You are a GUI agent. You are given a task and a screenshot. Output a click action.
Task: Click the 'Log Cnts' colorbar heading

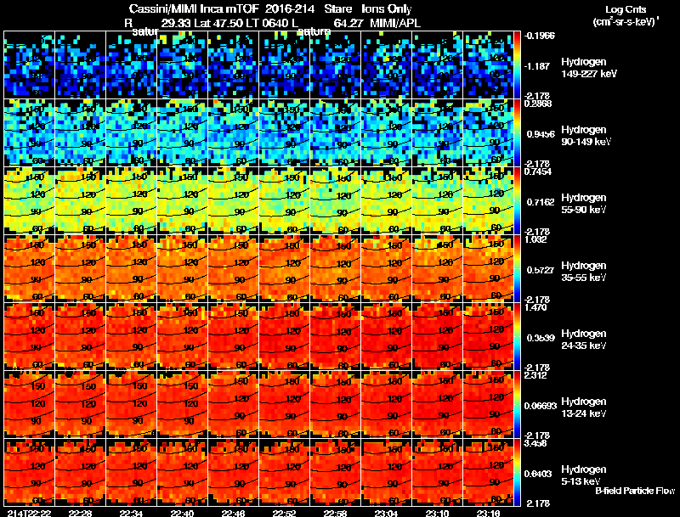(x=626, y=9)
